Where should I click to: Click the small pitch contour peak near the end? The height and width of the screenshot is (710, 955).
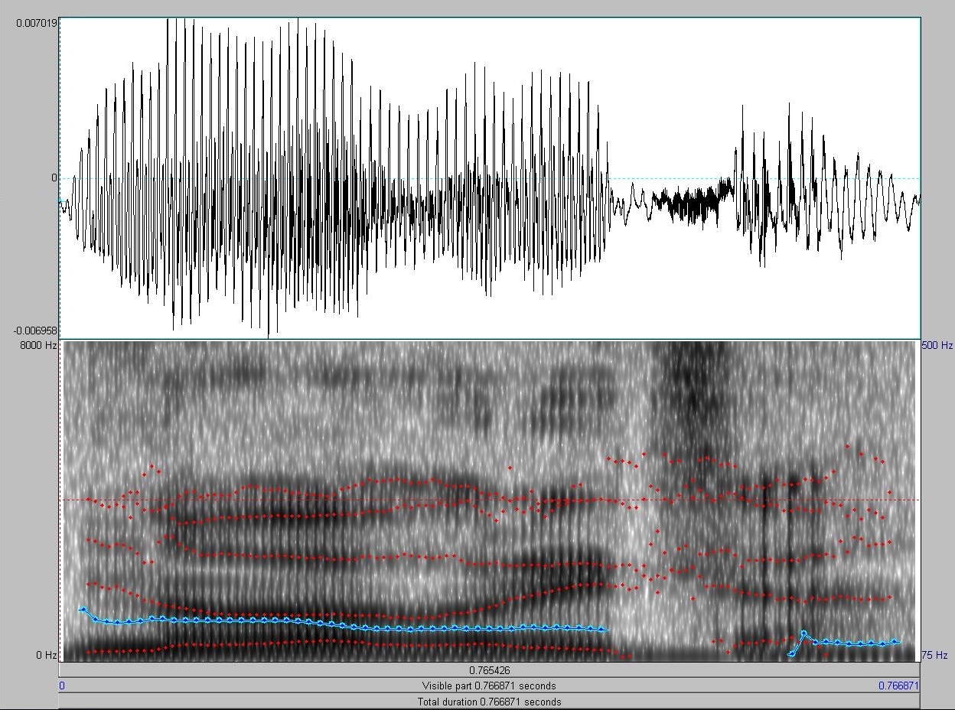click(803, 633)
